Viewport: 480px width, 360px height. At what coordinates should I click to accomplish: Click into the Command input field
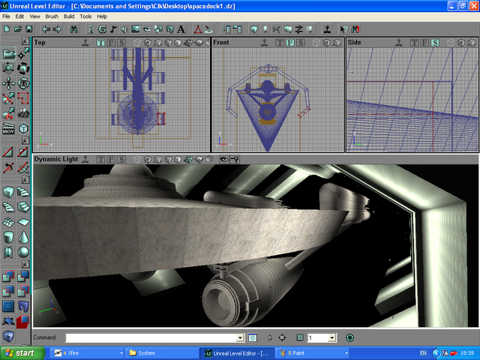click(x=150, y=338)
